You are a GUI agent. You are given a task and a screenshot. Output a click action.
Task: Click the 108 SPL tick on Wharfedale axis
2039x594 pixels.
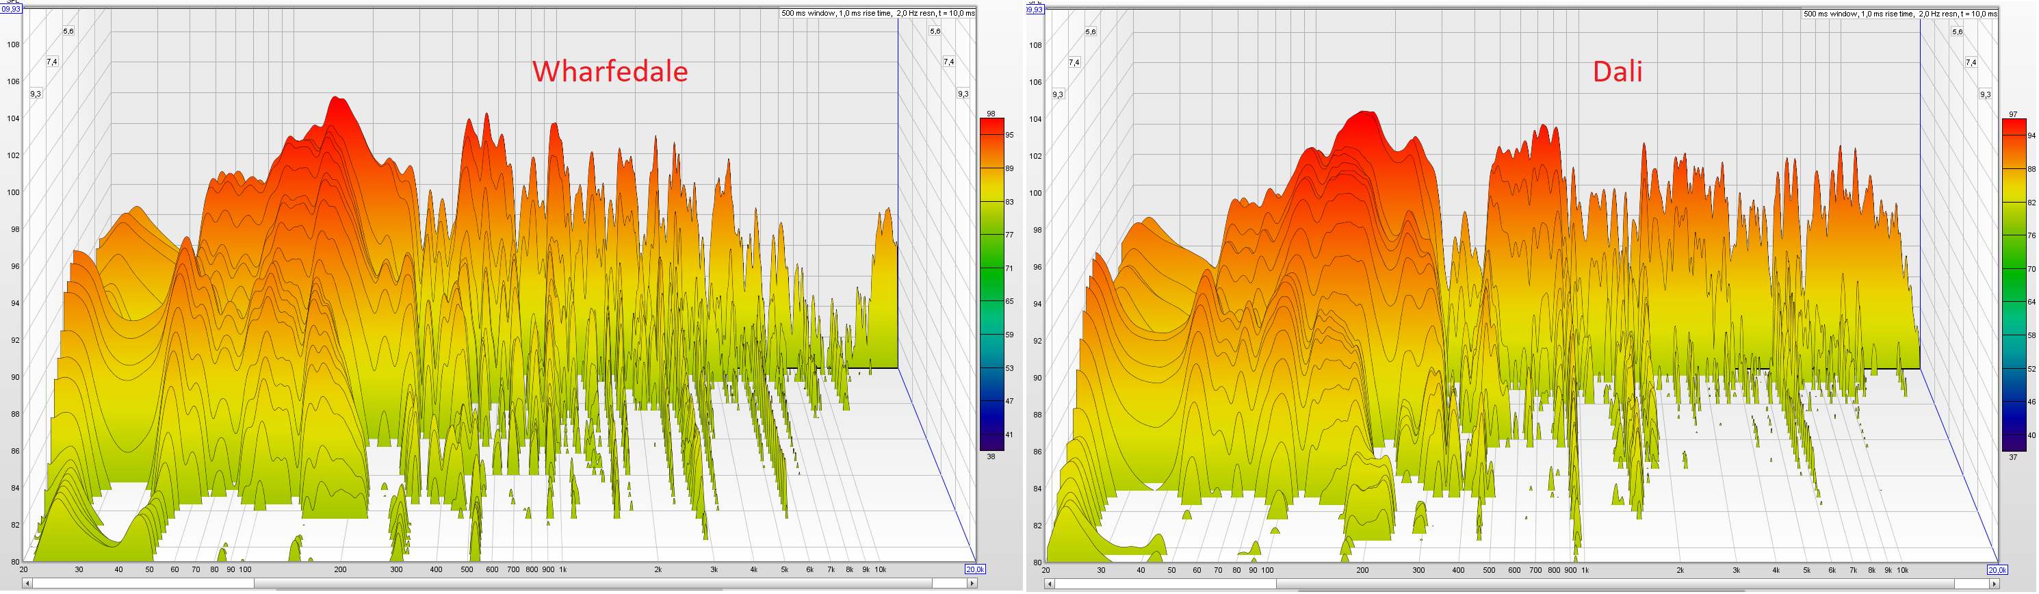tap(14, 44)
